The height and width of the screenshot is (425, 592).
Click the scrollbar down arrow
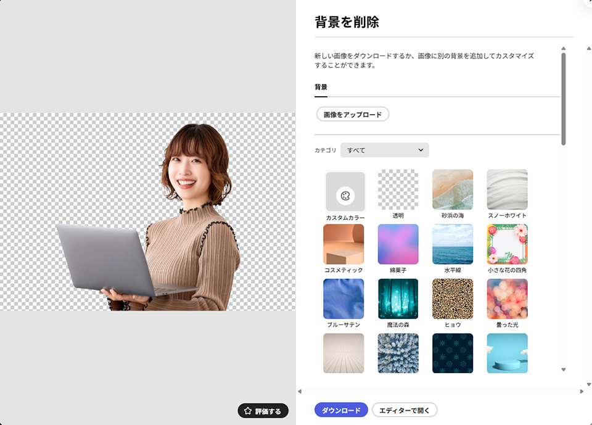pos(564,369)
